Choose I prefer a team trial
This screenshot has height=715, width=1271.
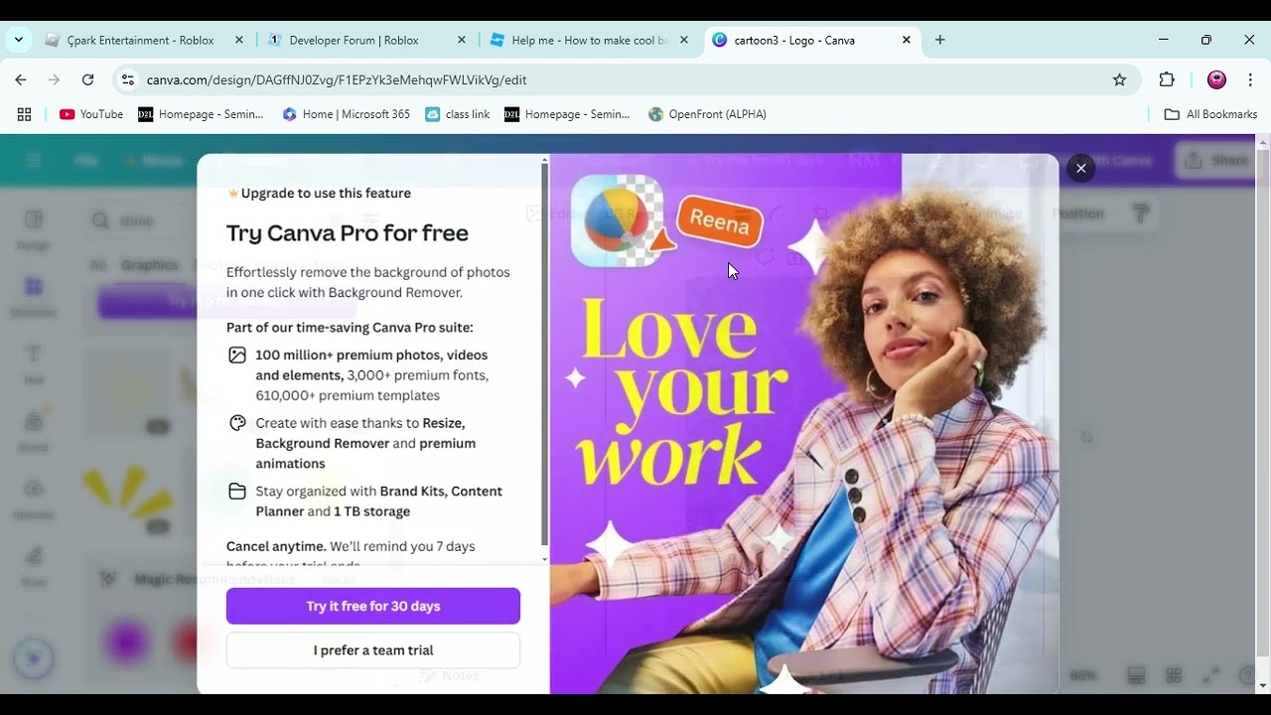(x=373, y=650)
